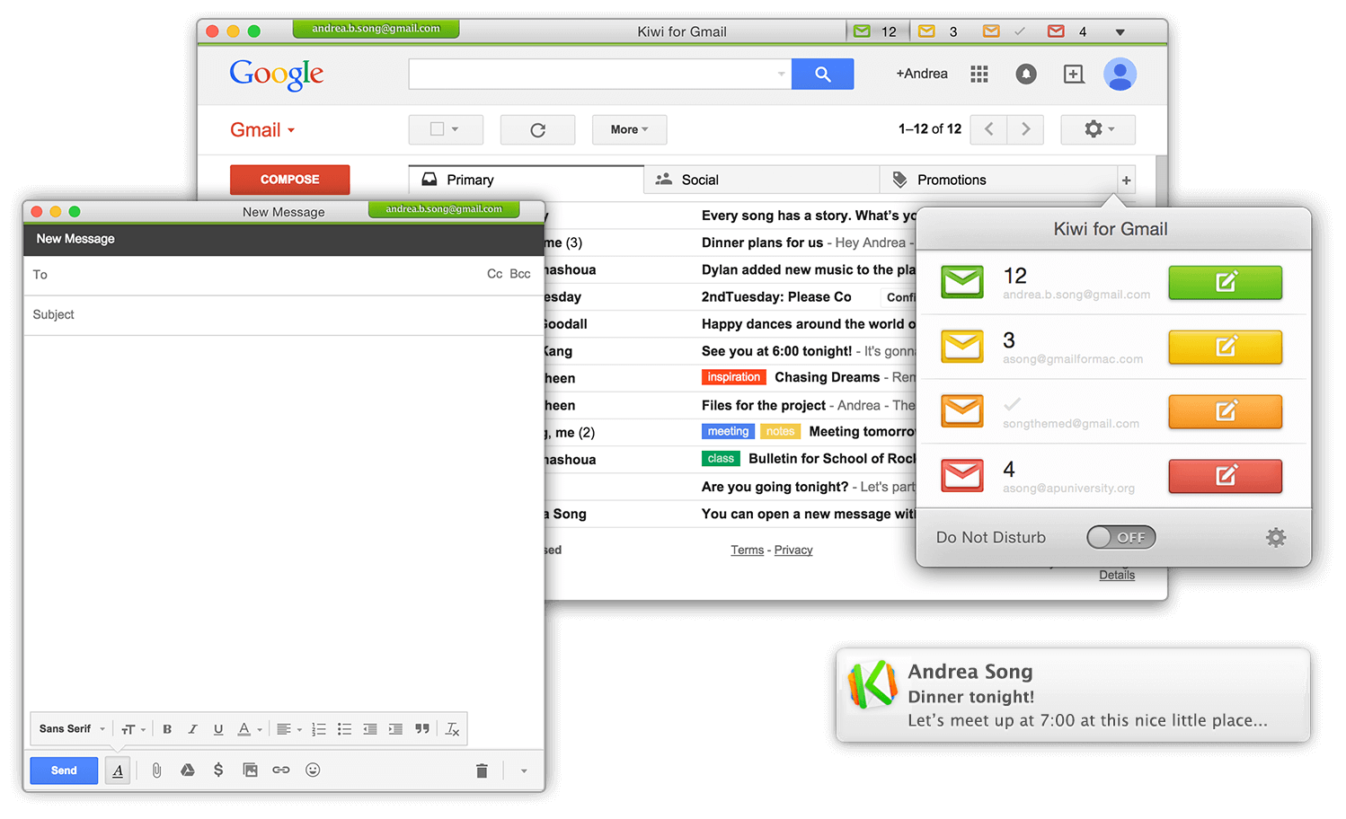The width and height of the screenshot is (1346, 819).
Task: Open the More actions dropdown
Action: click(x=629, y=130)
